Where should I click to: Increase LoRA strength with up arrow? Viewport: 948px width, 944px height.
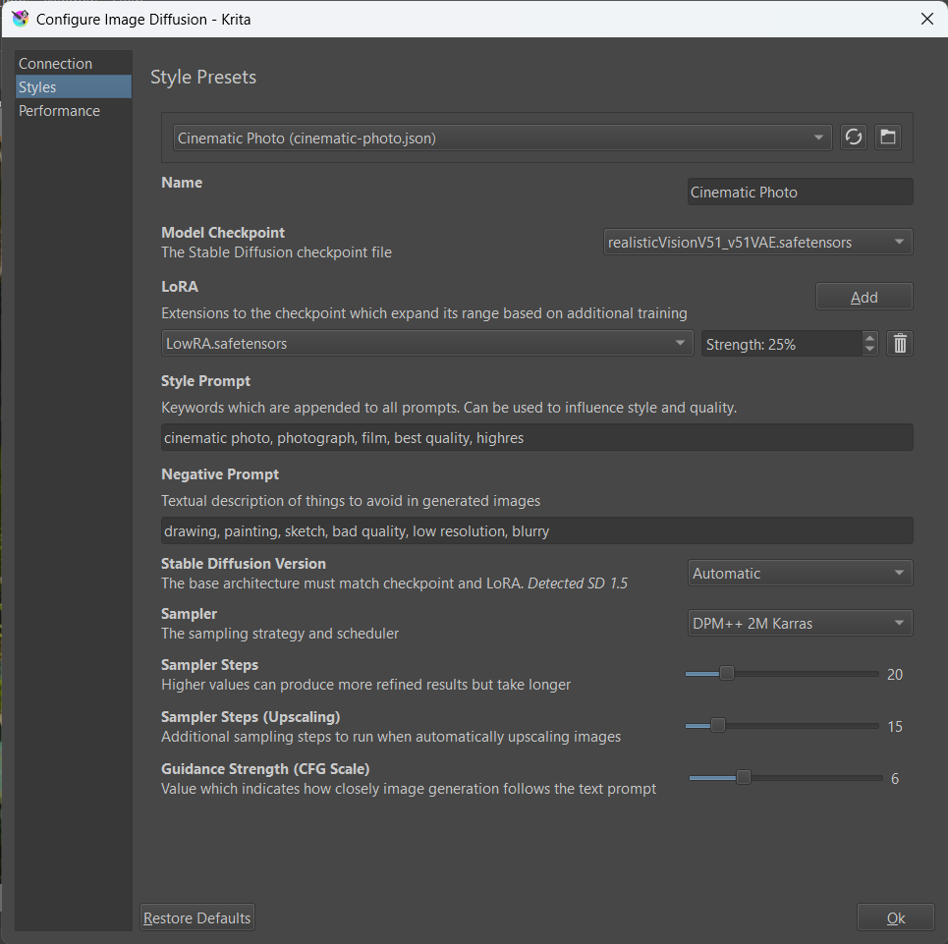(869, 338)
